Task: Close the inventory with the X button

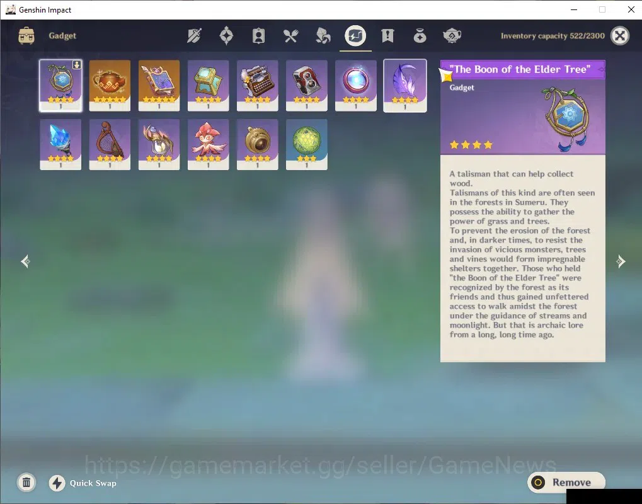Action: 620,36
